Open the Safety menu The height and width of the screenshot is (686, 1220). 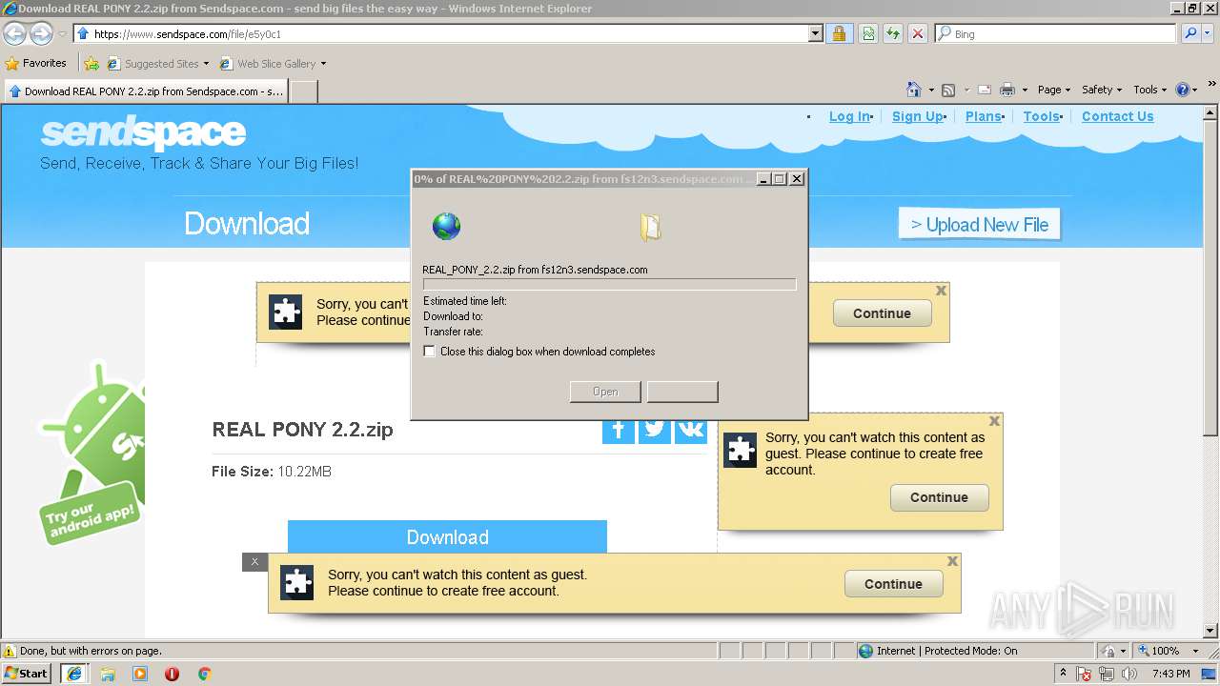1102,90
